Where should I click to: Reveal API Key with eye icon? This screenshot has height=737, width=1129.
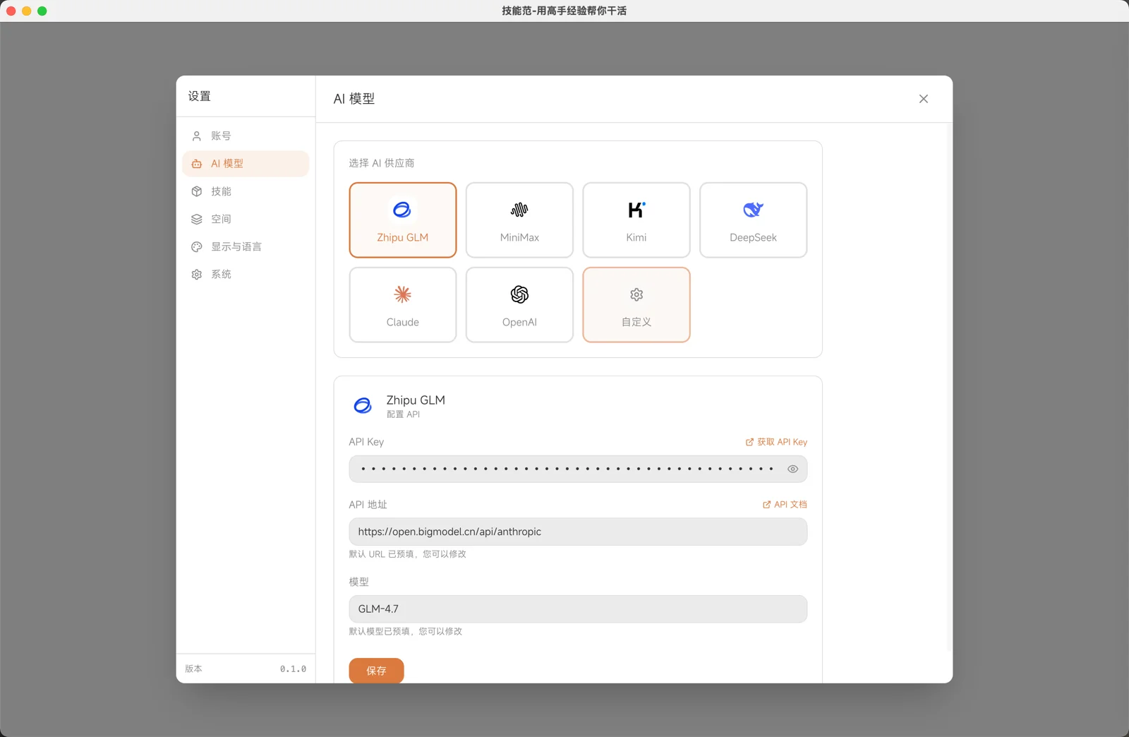[792, 469]
